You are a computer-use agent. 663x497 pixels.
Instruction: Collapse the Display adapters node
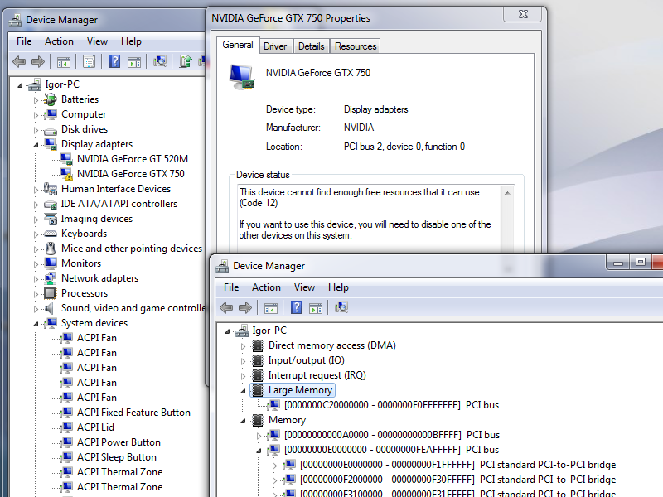point(36,145)
